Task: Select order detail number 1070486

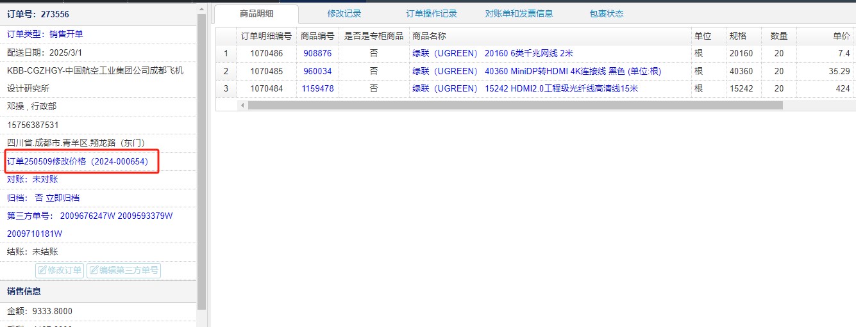Action: click(266, 54)
